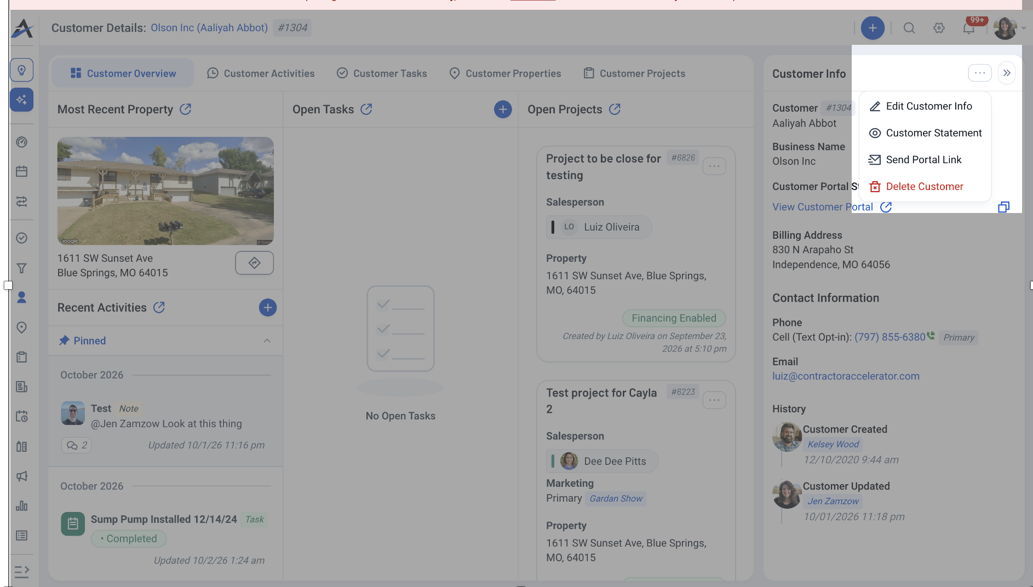Open megaphone marketing icon in sidebar

(x=21, y=476)
